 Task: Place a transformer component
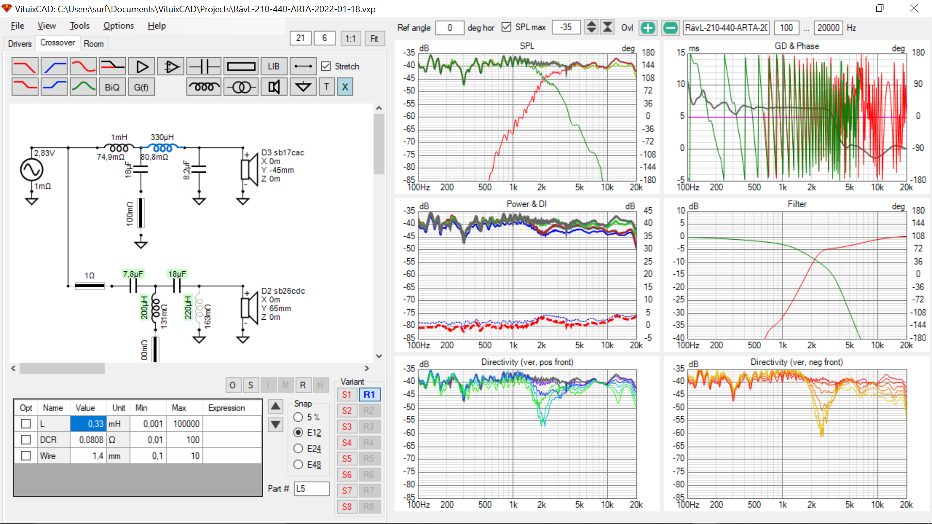coord(241,87)
